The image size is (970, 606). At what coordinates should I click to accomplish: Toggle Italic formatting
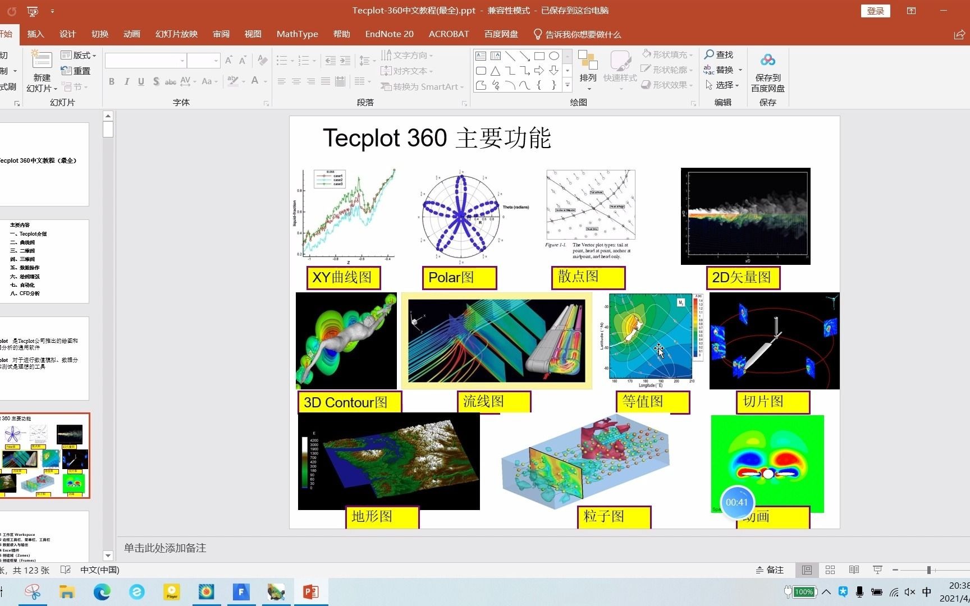pos(126,81)
